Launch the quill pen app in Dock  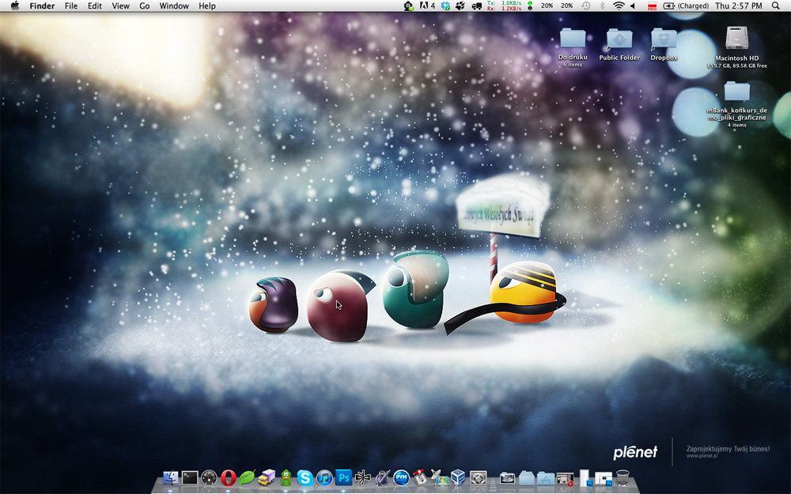click(382, 477)
